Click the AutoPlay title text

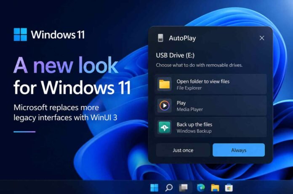click(182, 38)
